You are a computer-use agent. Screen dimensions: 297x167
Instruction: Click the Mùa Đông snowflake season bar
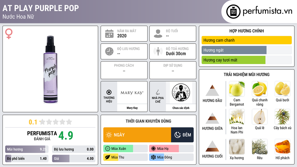(x=171, y=157)
